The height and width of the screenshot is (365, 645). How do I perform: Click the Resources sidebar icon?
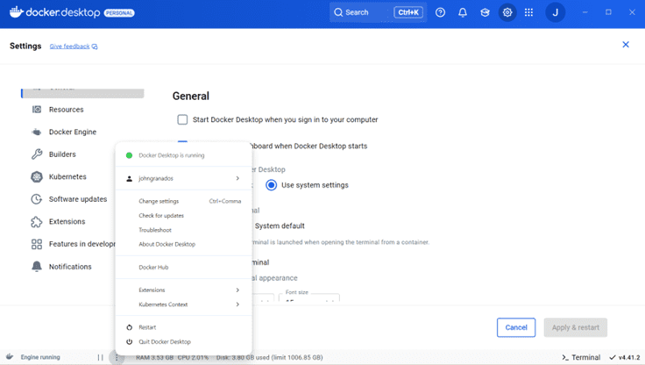pyautogui.click(x=37, y=109)
